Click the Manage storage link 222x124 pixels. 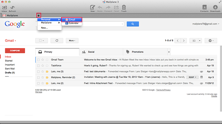[39, 92]
